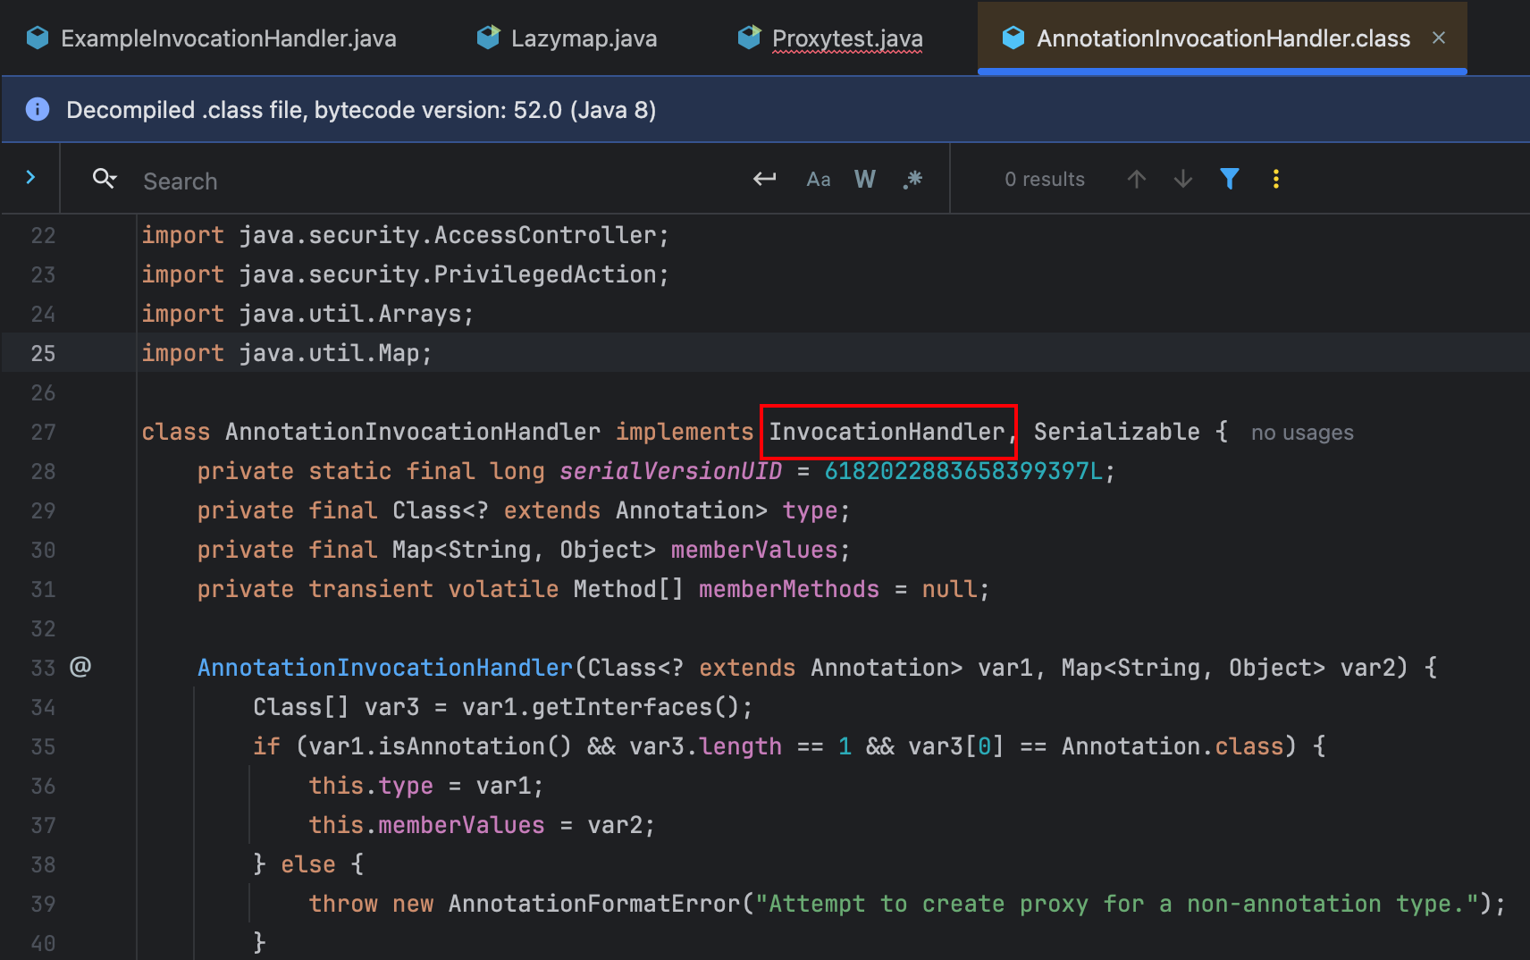The image size is (1530, 960).
Task: Click the '0 results' search count
Action: pos(1045,179)
